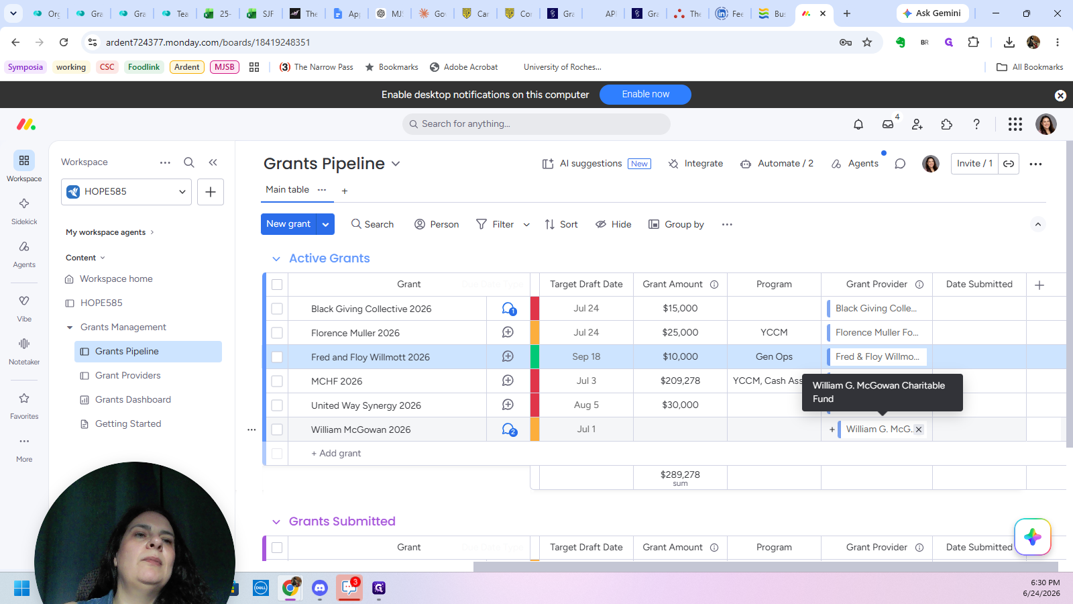Open Grants Dashboard in sidebar
Screen dimensions: 1073x604
pos(133,400)
